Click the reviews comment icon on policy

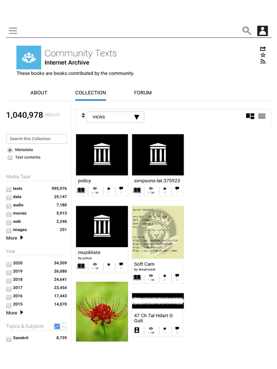coord(121,188)
